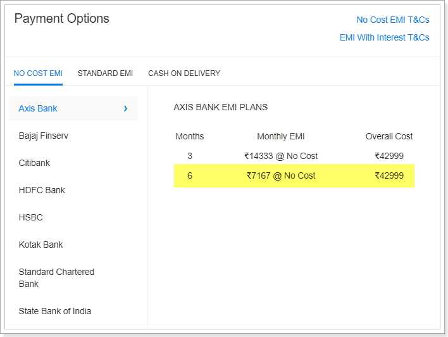This screenshot has width=448, height=337.
Task: Choose Citibank from the bank list
Action: (x=34, y=163)
